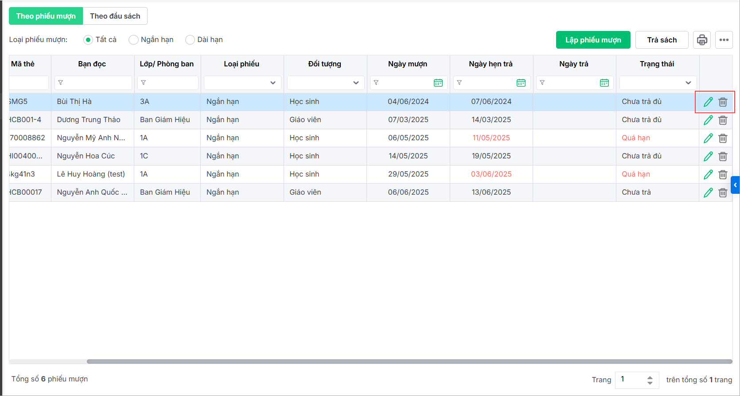Click the Trả sách button
This screenshot has height=396, width=740.
click(x=662, y=40)
